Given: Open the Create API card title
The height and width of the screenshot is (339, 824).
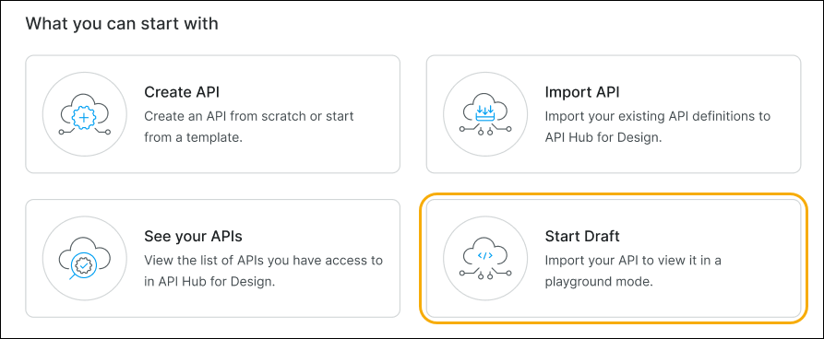Looking at the screenshot, I should pos(181,92).
